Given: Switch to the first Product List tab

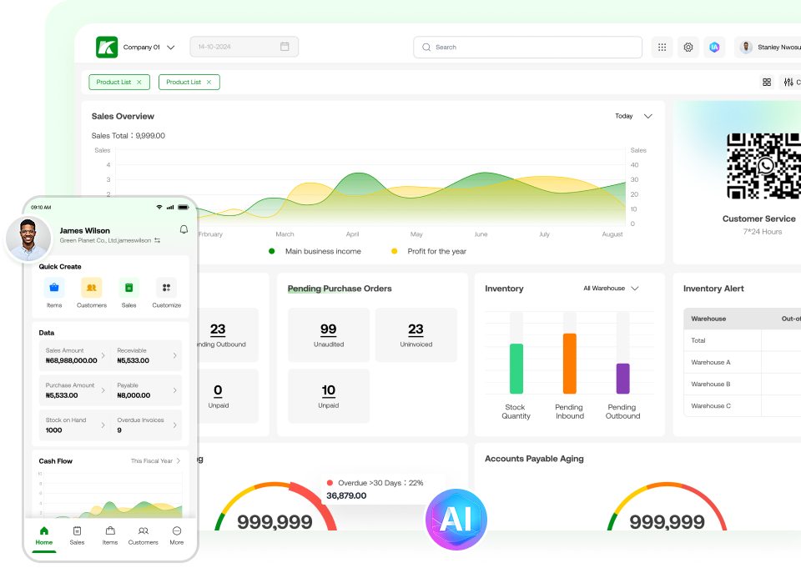Looking at the screenshot, I should pyautogui.click(x=119, y=83).
